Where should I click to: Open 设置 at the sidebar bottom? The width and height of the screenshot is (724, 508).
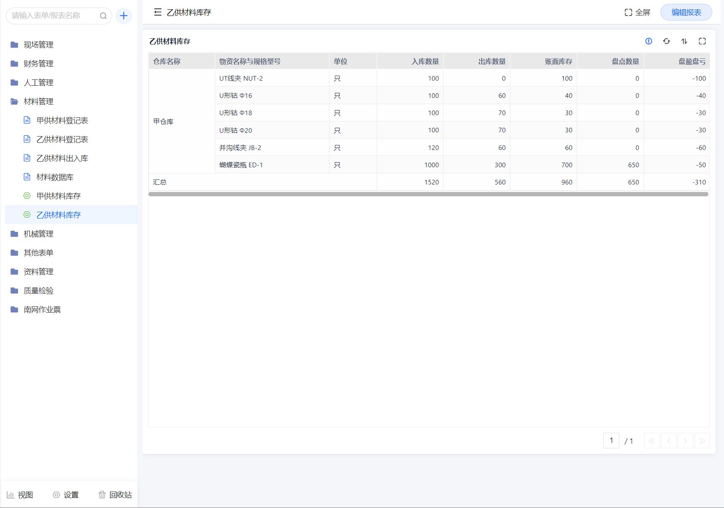coord(66,495)
